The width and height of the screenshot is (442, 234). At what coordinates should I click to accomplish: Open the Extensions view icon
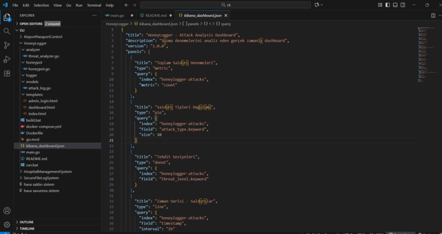click(x=7, y=74)
